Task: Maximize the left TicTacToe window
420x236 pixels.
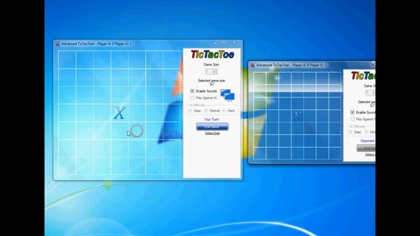Action: point(223,43)
